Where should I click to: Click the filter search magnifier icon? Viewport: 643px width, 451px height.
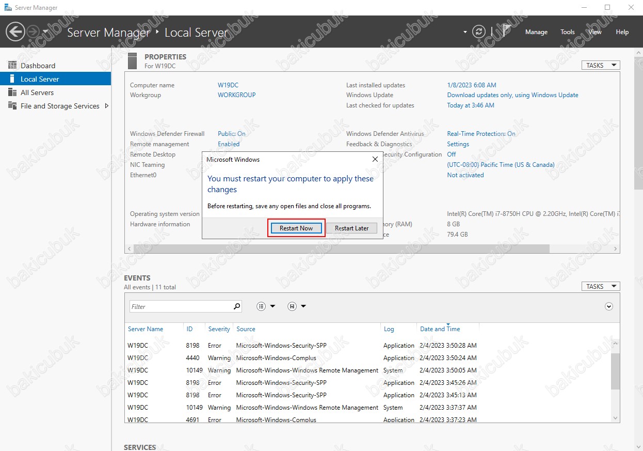[237, 306]
